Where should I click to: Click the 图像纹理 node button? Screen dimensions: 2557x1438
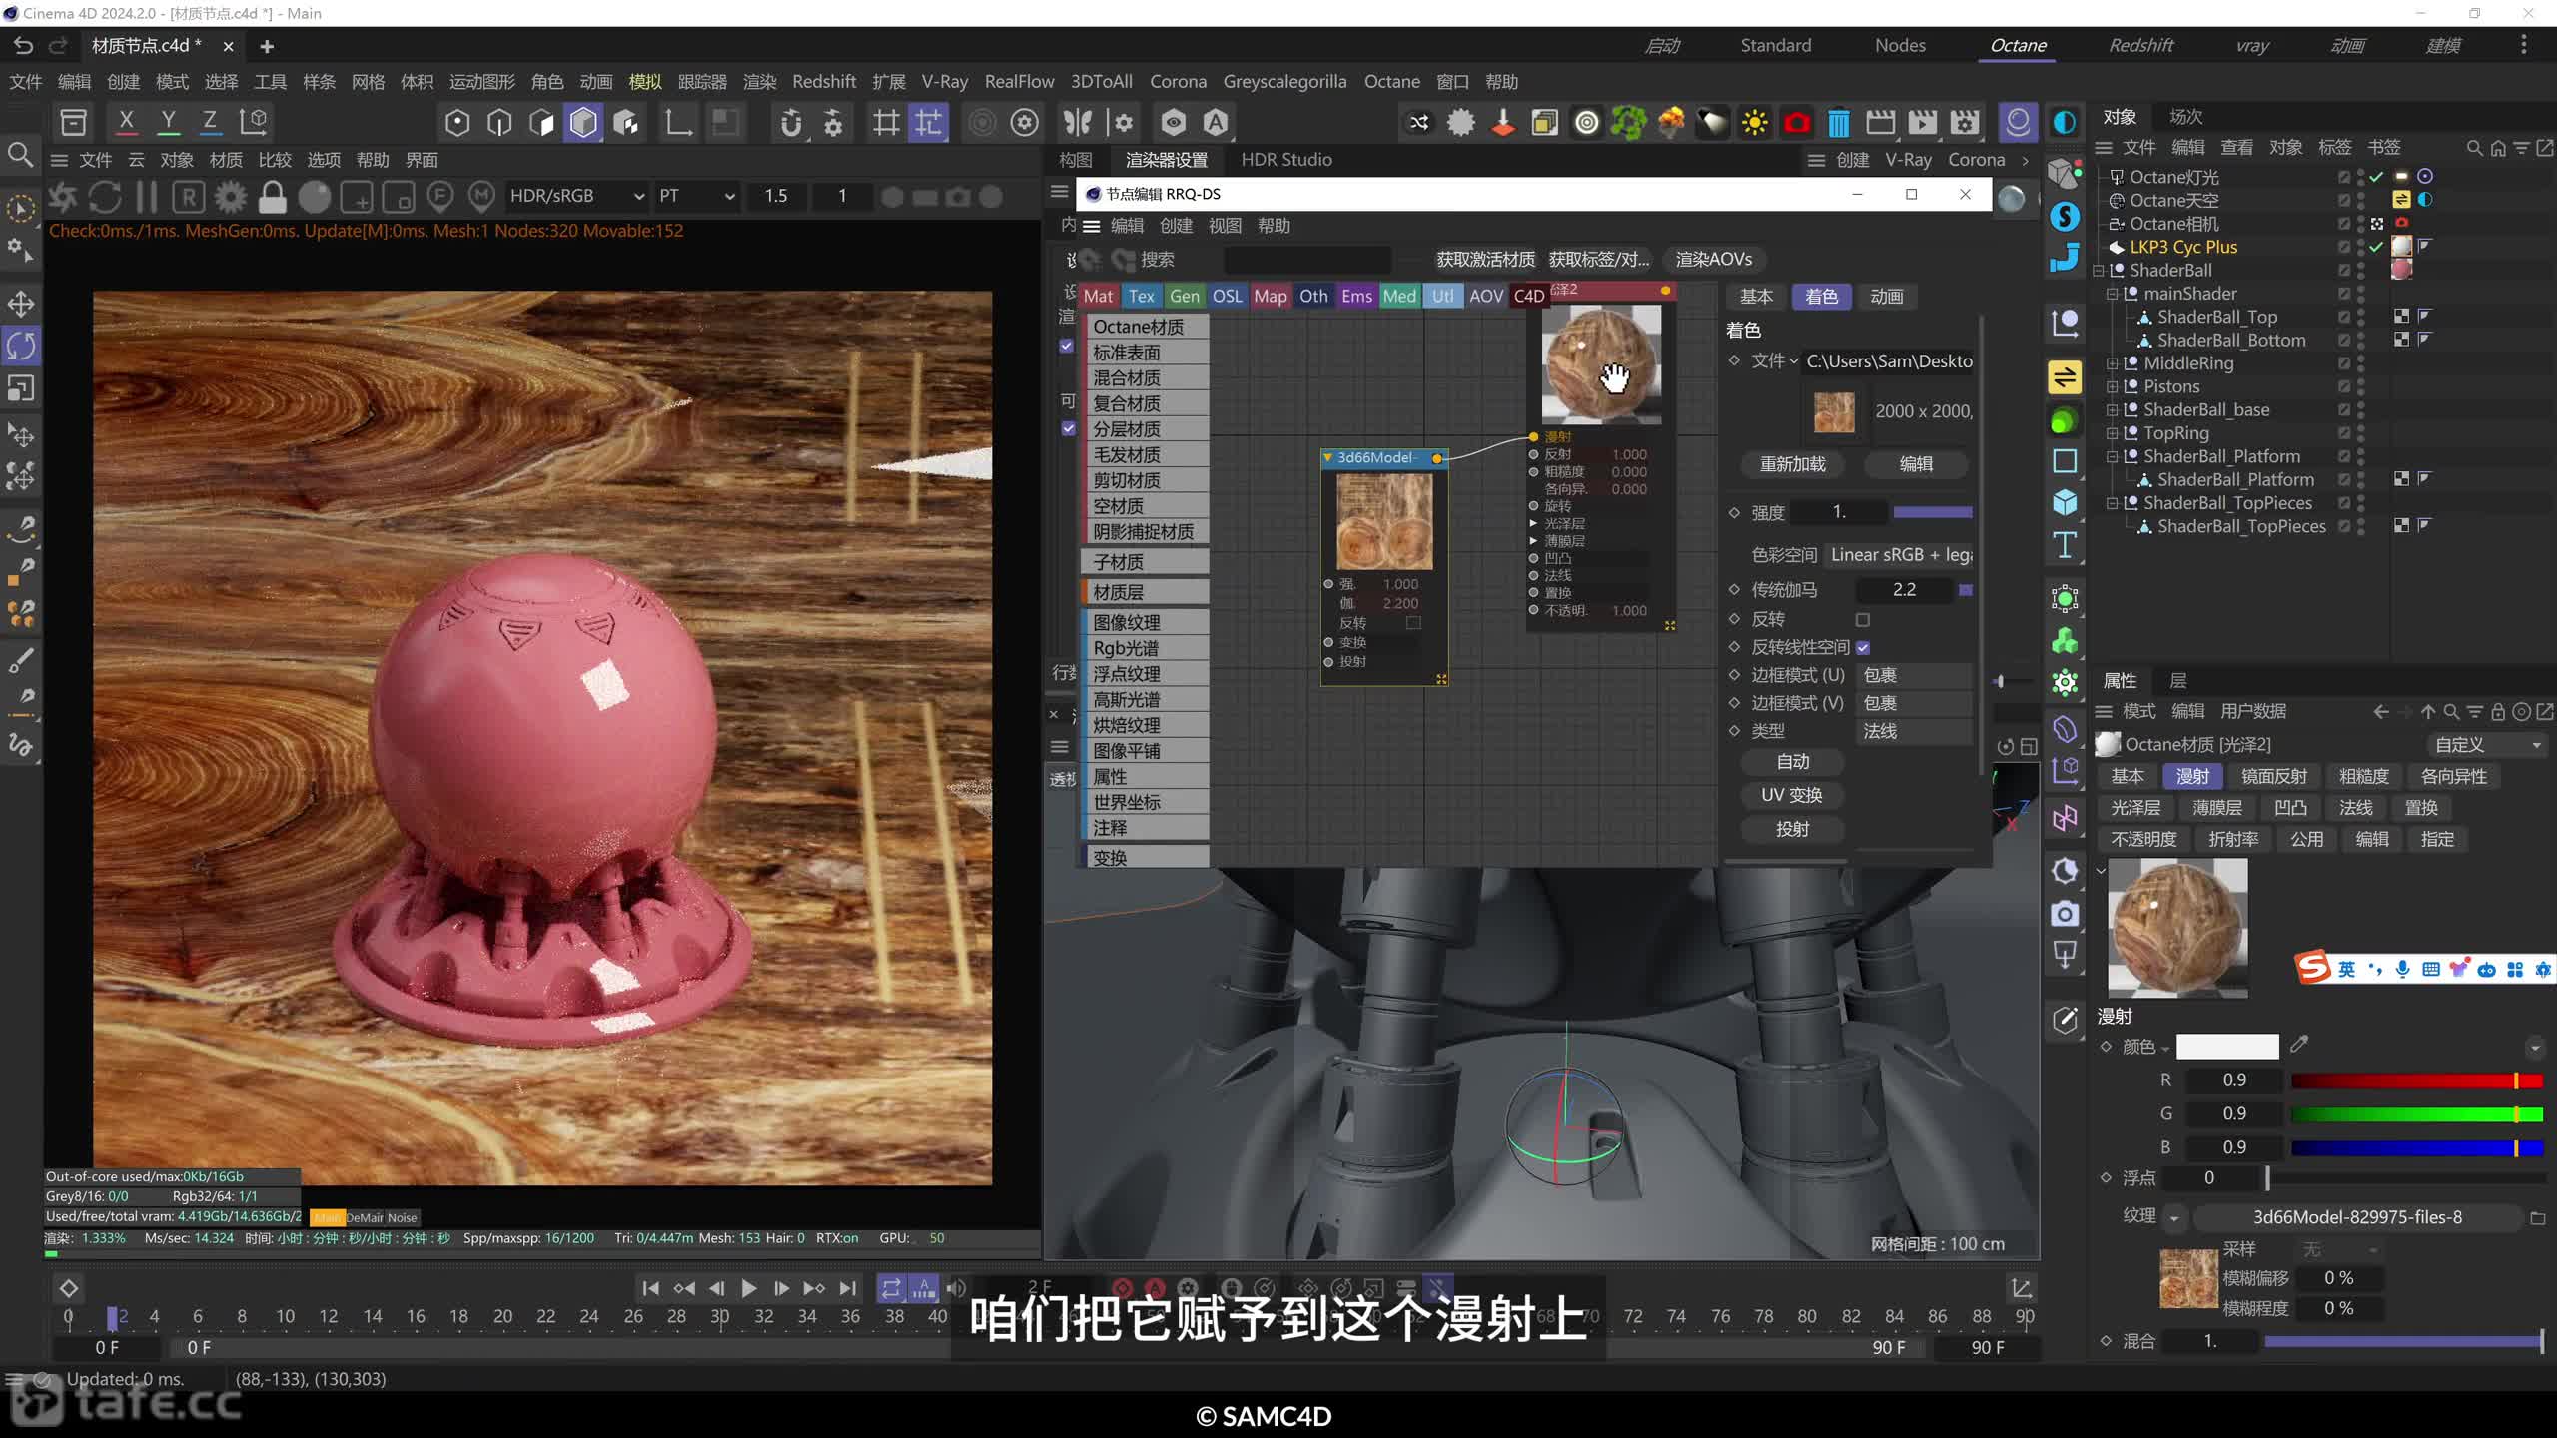(x=1146, y=622)
